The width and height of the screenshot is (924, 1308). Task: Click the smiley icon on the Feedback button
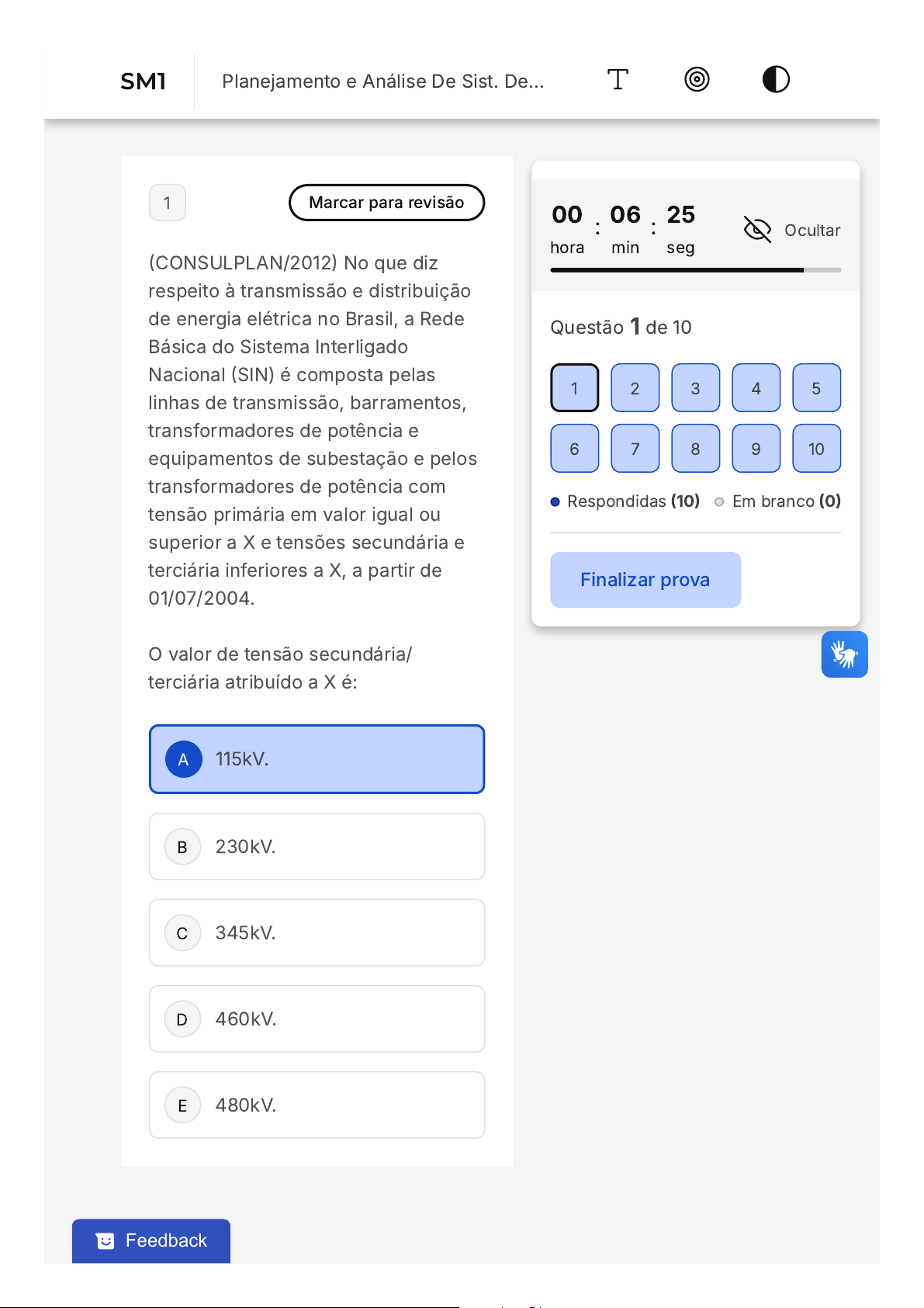pyautogui.click(x=106, y=1240)
